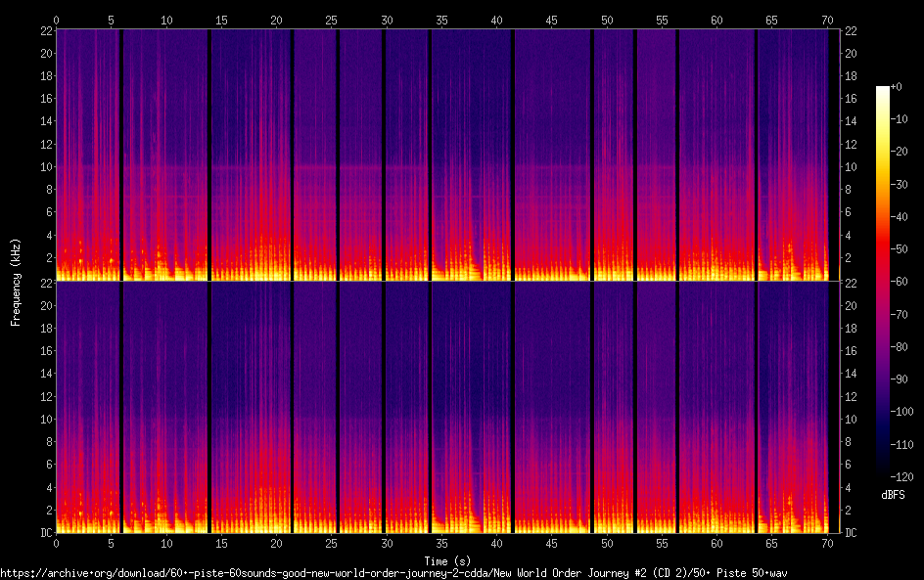Click the "15" tick on the bottom time axis
924x580 pixels.
[x=221, y=544]
